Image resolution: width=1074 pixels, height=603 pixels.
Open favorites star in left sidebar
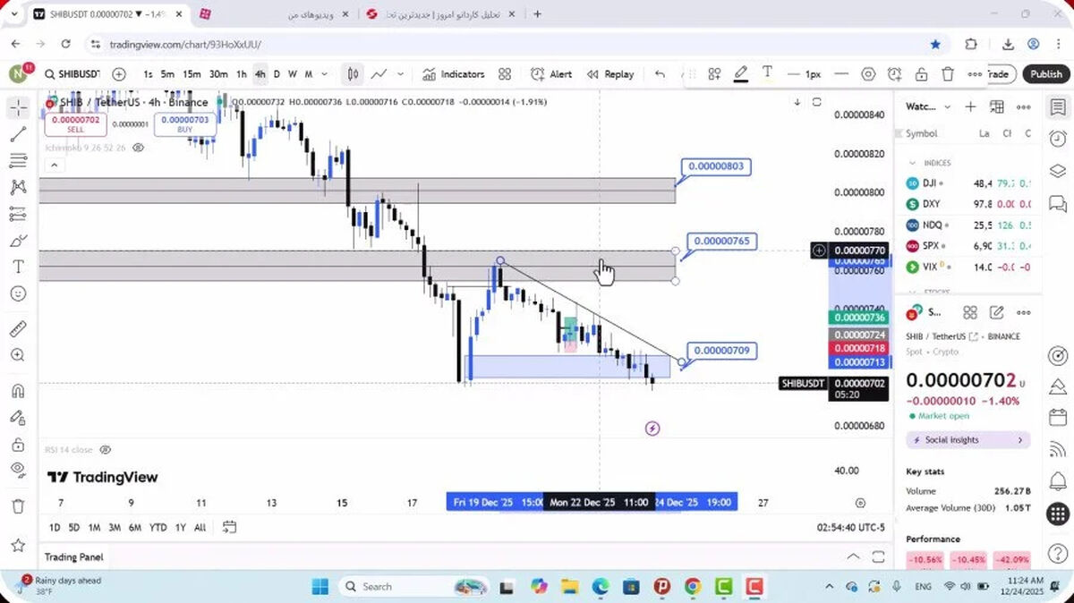coord(18,544)
